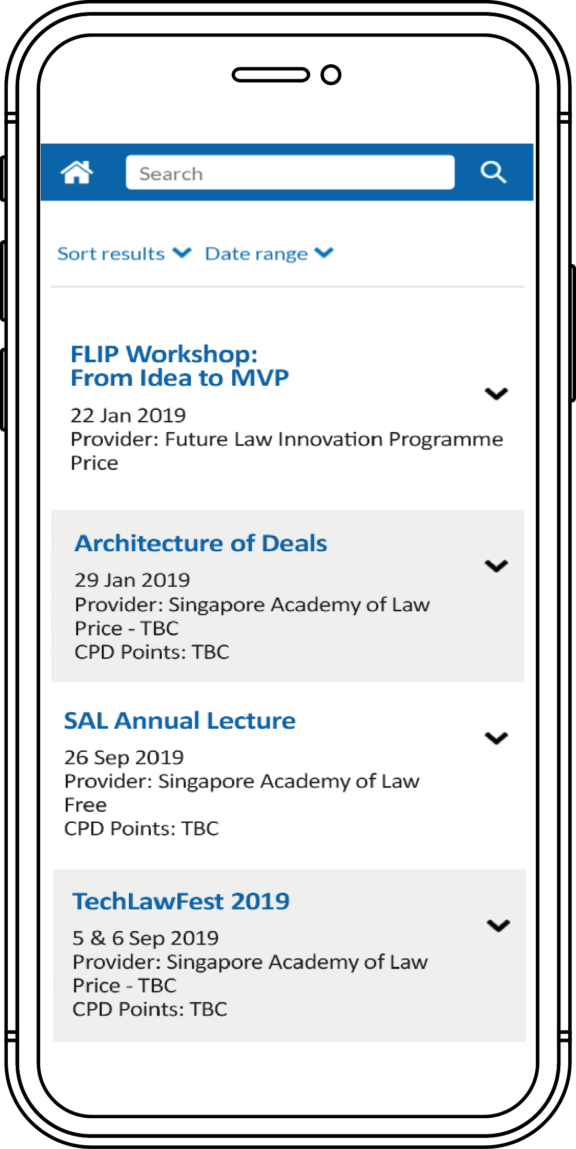The image size is (576, 1149).
Task: Open FLIP Workshop: From Idea to MVP
Action: point(179,365)
